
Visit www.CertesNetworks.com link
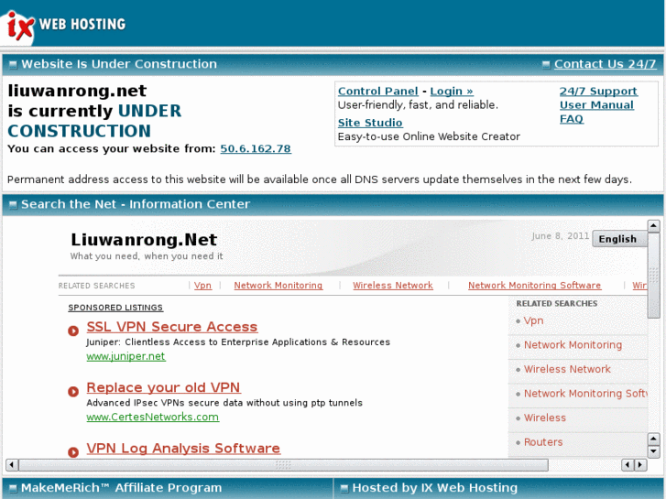click(152, 417)
